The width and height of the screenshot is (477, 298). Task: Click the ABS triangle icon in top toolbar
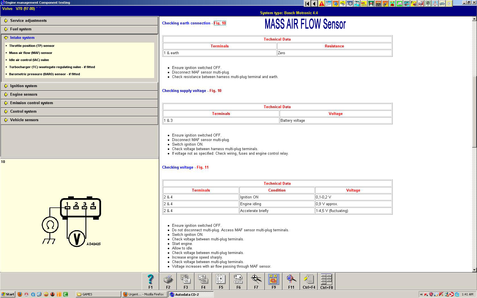click(435, 3)
